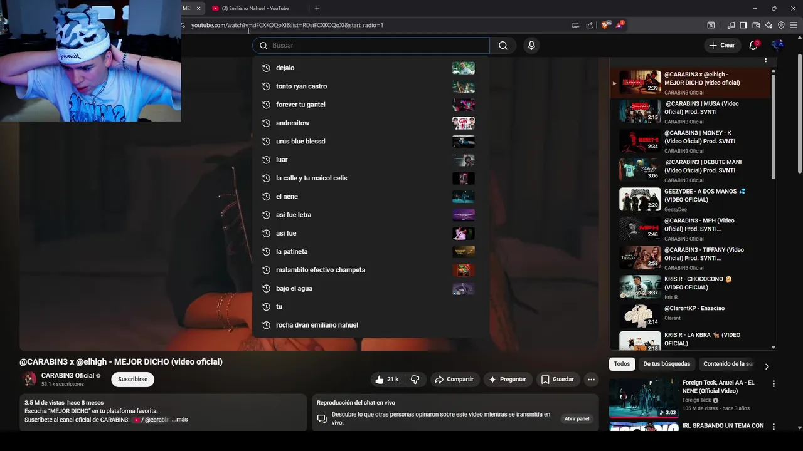The height and width of the screenshot is (451, 803).
Task: Click the Guardar button
Action: 558,380
